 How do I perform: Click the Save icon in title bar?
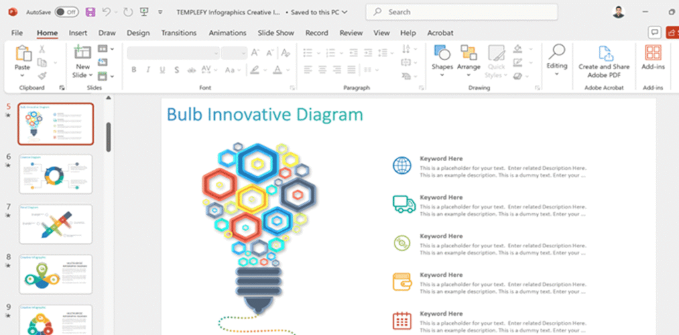90,12
